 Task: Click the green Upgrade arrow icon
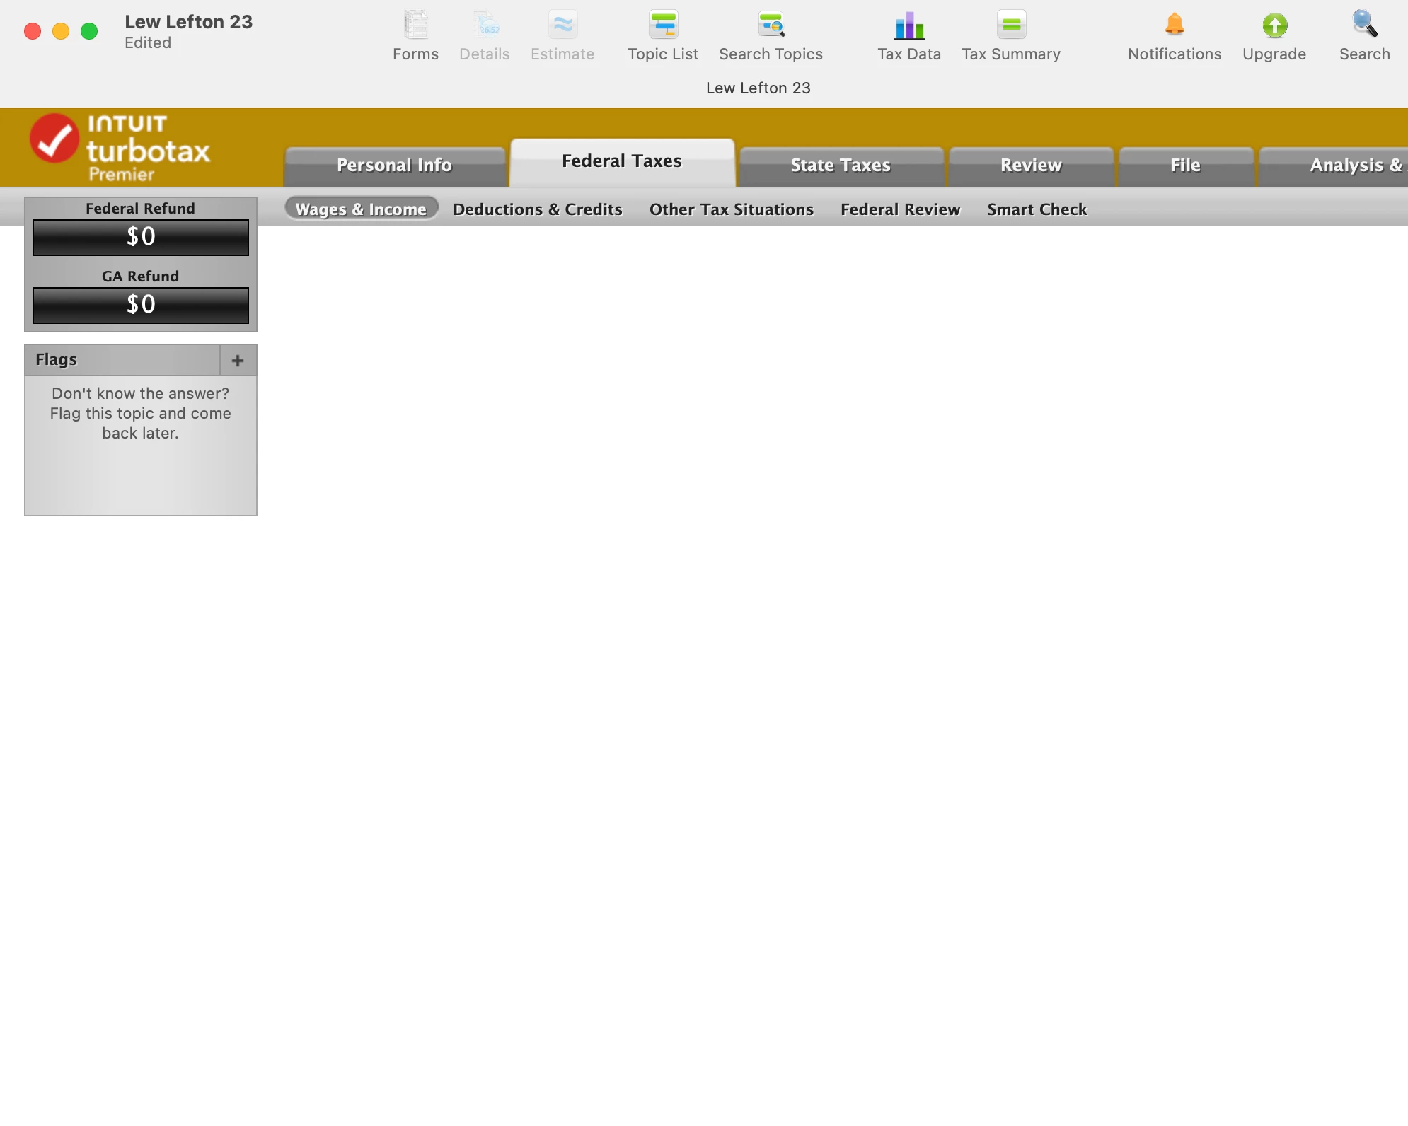tap(1274, 25)
